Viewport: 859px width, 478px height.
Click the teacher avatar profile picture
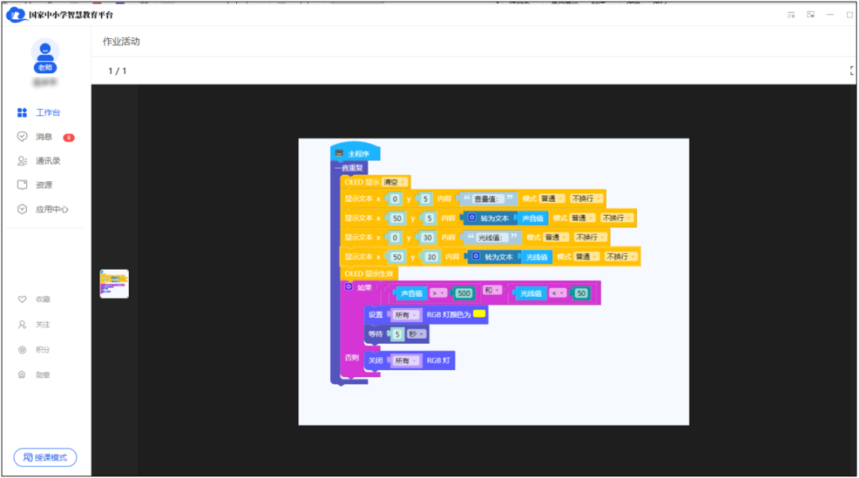(x=45, y=52)
